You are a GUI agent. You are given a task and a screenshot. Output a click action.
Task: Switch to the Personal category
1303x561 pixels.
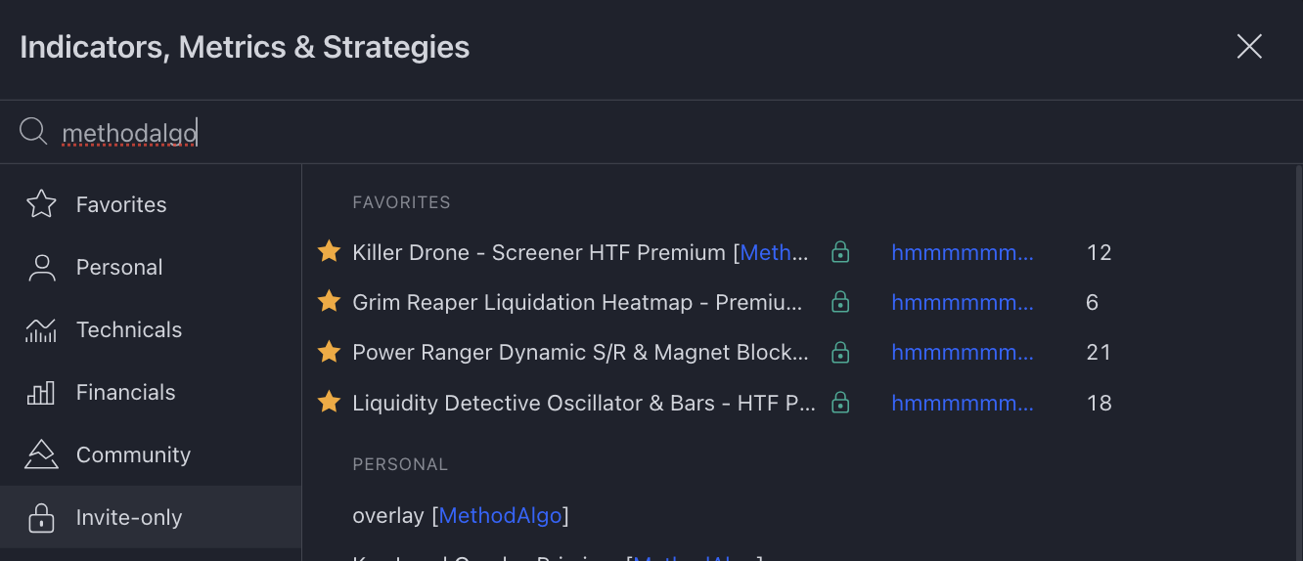119,267
